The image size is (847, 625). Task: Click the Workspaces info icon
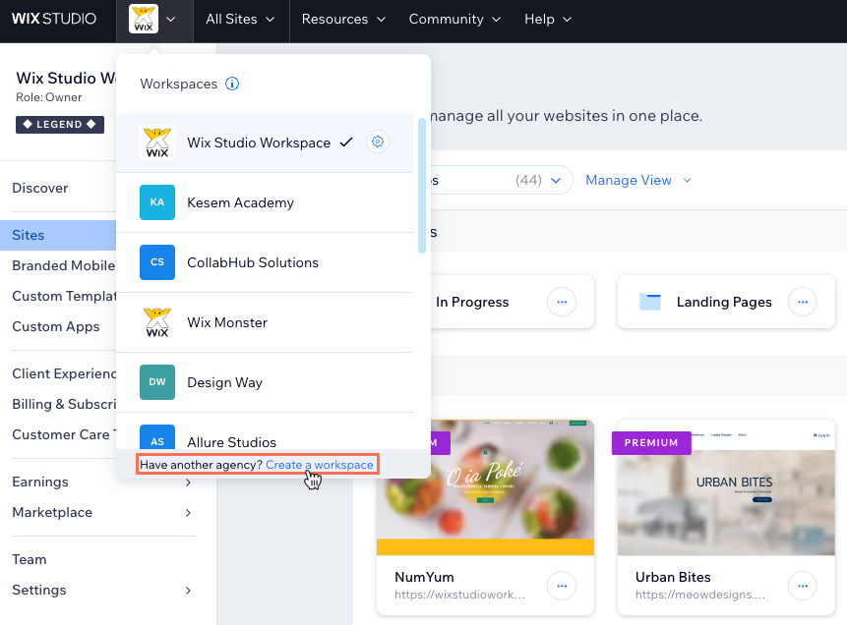[232, 84]
